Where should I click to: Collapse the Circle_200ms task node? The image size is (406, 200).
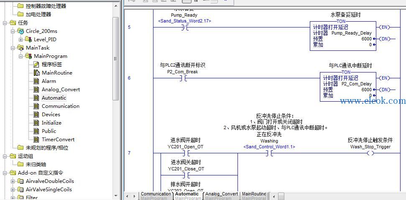point(13,31)
